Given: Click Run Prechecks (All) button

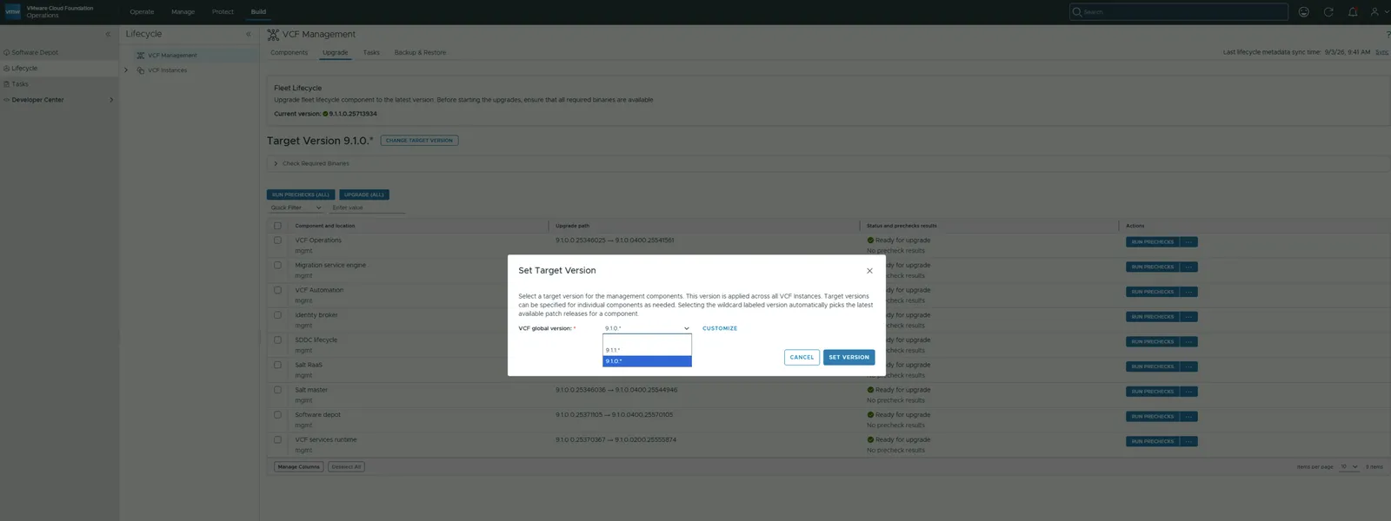Looking at the screenshot, I should (x=301, y=195).
